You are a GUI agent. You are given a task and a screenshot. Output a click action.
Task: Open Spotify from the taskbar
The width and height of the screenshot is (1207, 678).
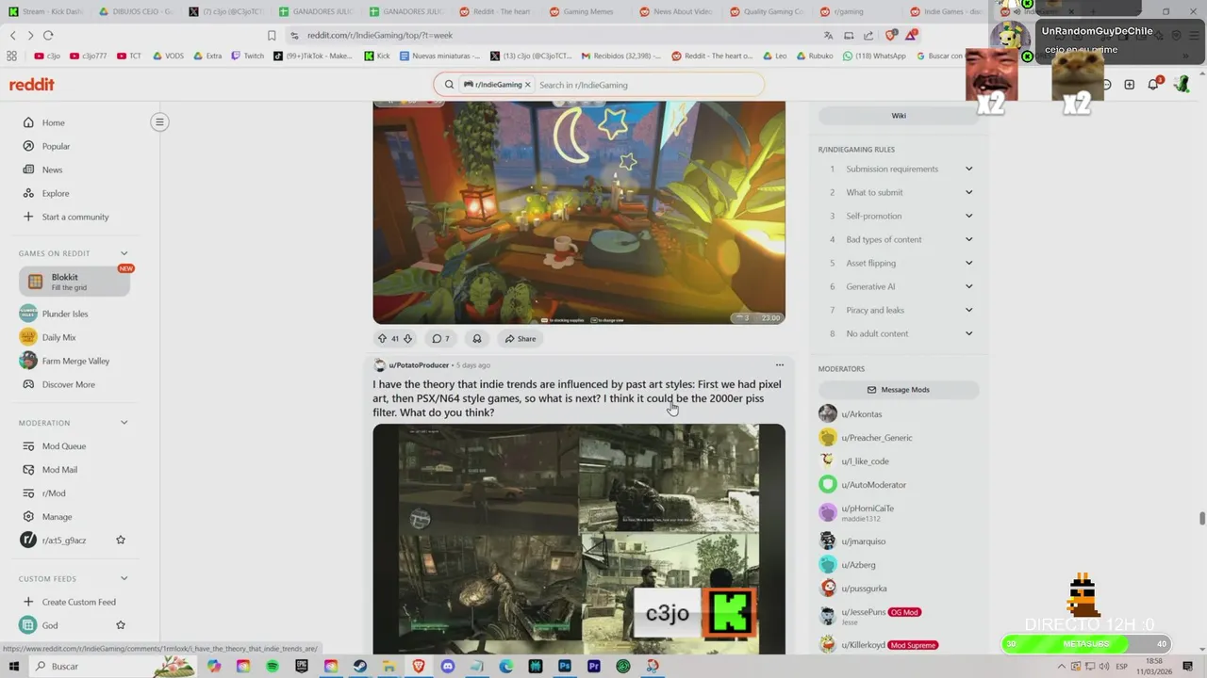273,666
